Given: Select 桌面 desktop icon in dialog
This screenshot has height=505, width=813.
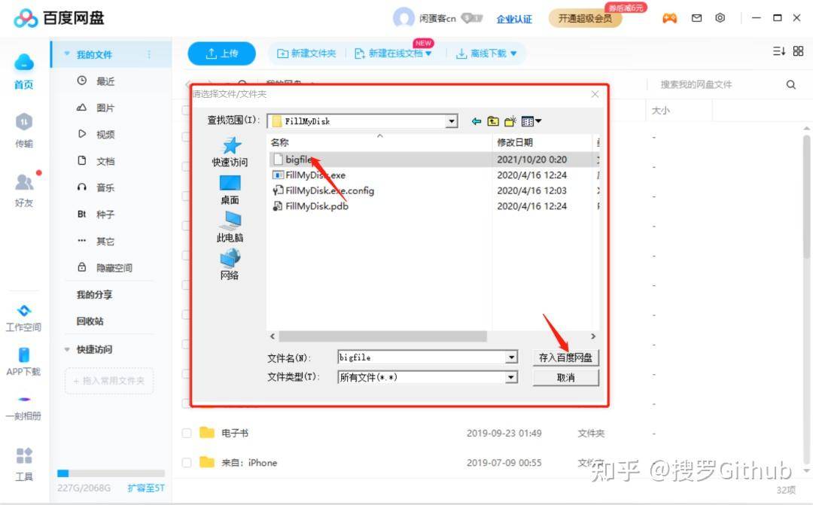Looking at the screenshot, I should [x=230, y=183].
